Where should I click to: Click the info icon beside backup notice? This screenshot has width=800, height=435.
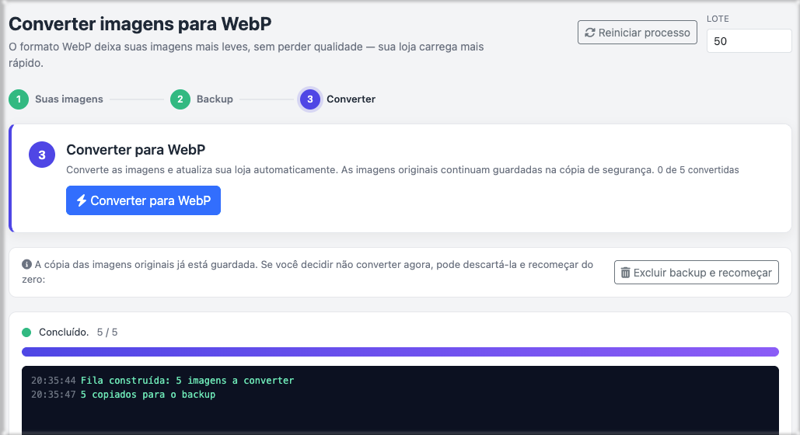[x=26, y=264]
